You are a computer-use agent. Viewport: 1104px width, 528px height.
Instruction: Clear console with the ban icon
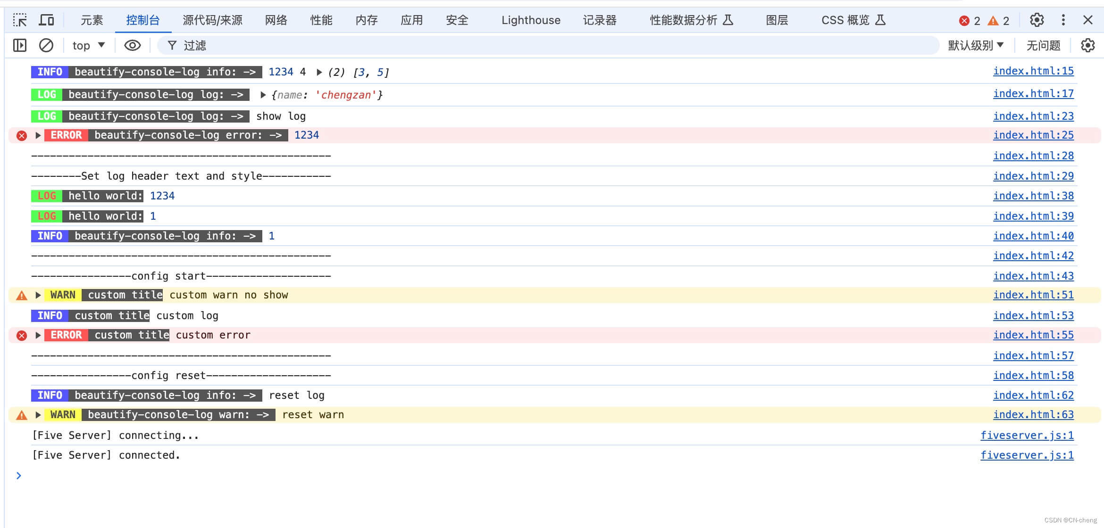point(46,45)
